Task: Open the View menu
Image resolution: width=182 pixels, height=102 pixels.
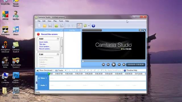Action: [49, 21]
